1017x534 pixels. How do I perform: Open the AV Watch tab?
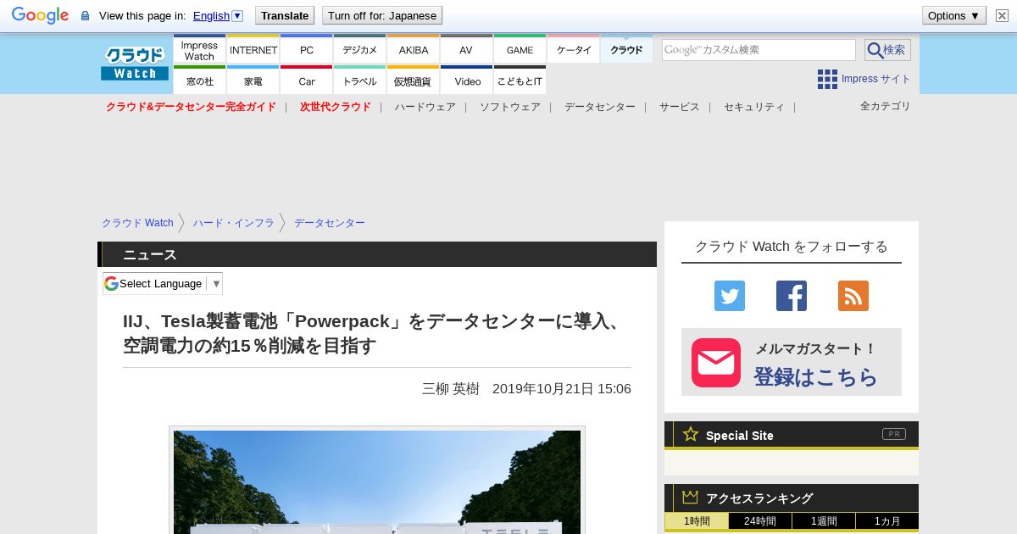pos(466,50)
